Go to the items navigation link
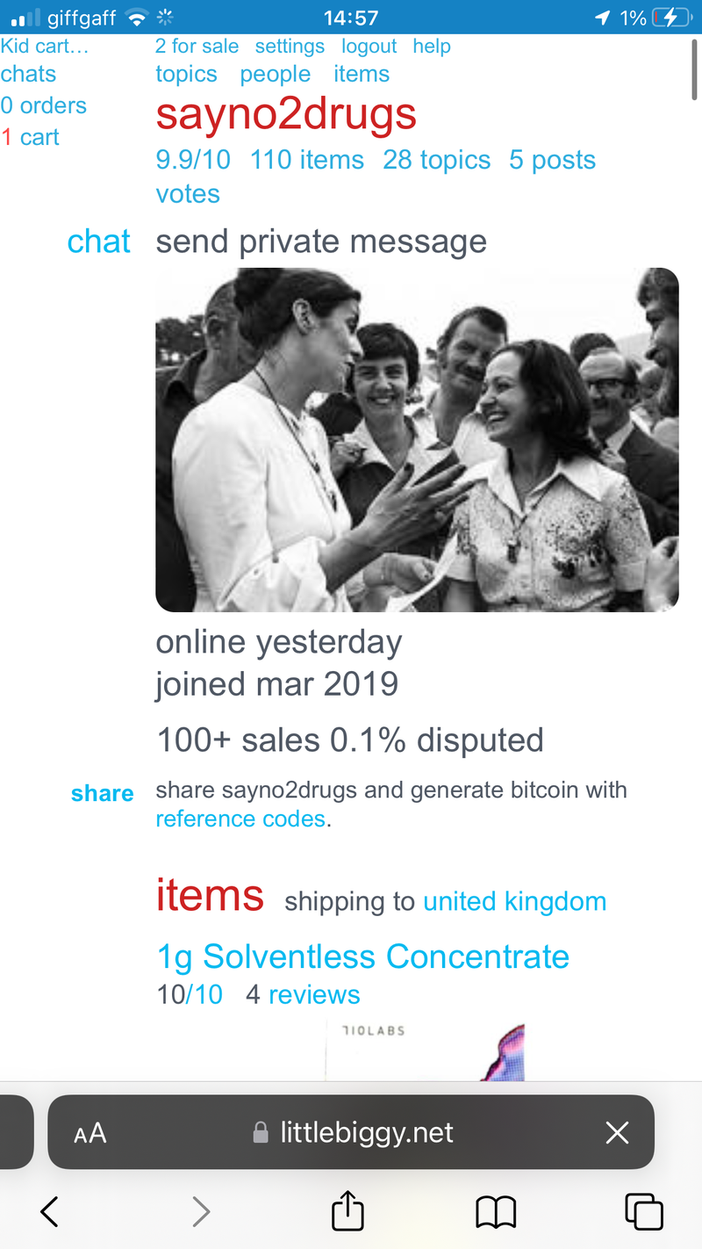This screenshot has height=1249, width=702. pos(361,75)
